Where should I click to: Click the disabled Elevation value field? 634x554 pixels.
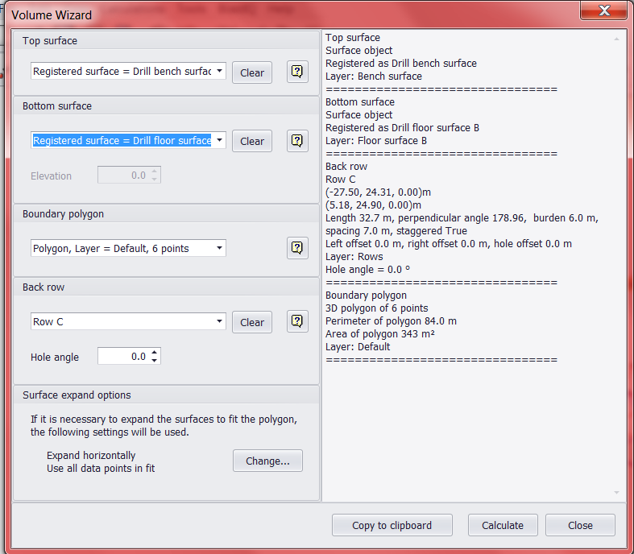pyautogui.click(x=124, y=175)
